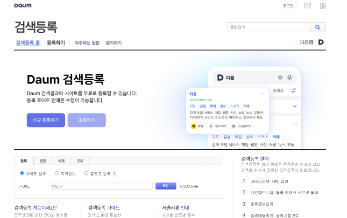Expand the chevron in the illustration panel
Viewport: 347px width, 218px height.
tap(295, 106)
